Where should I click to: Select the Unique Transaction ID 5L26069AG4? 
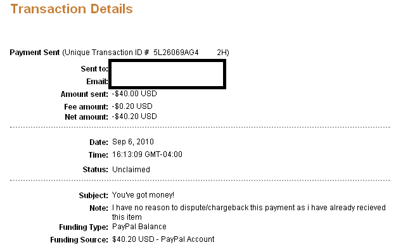click(x=176, y=53)
